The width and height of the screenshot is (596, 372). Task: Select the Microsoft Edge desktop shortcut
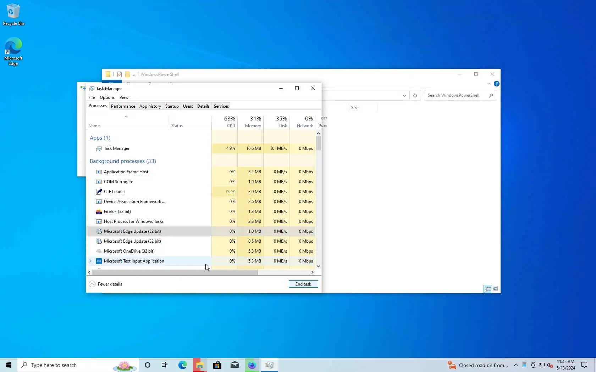13,52
